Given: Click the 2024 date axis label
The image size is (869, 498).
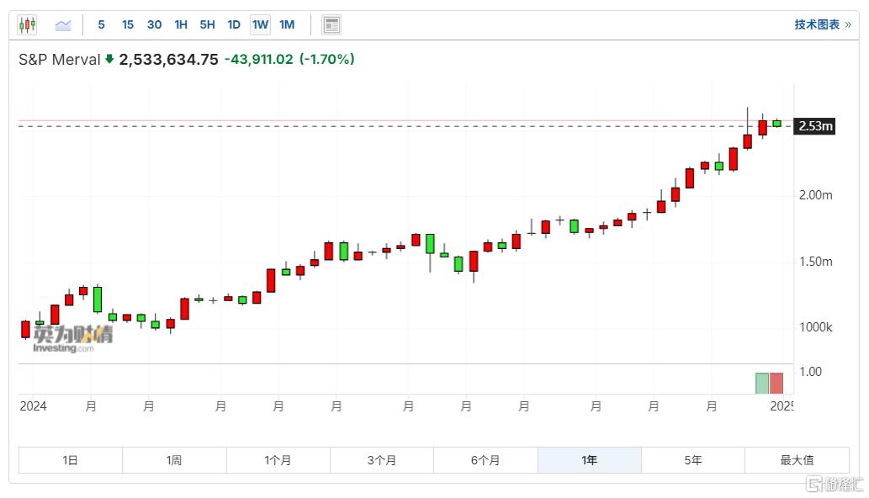Looking at the screenshot, I should point(34,406).
